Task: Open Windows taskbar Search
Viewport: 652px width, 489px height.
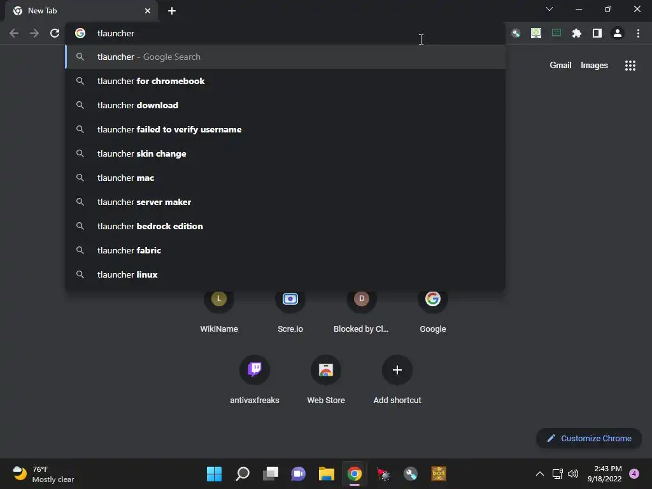Action: 243,474
